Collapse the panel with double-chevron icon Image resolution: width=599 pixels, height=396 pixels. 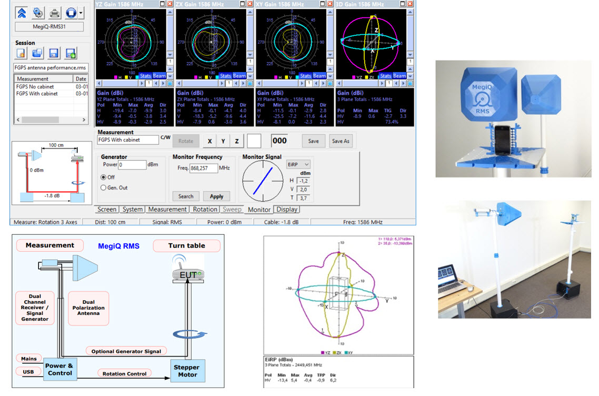pos(22,13)
